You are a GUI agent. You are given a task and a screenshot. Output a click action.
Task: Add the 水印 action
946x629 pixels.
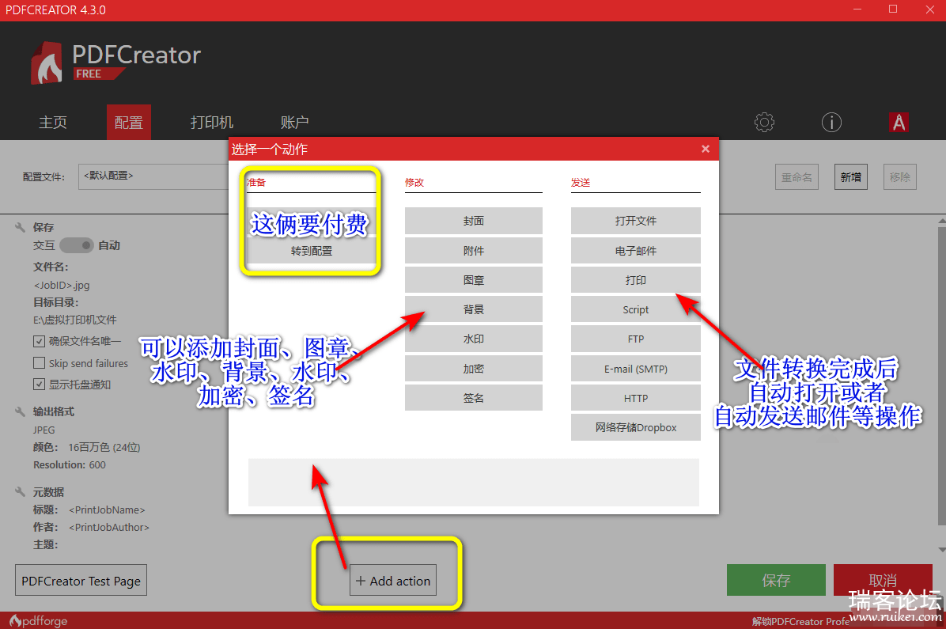(474, 339)
